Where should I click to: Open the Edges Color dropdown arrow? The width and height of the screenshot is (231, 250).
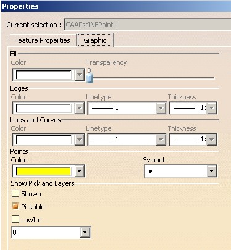pyautogui.click(x=80, y=108)
